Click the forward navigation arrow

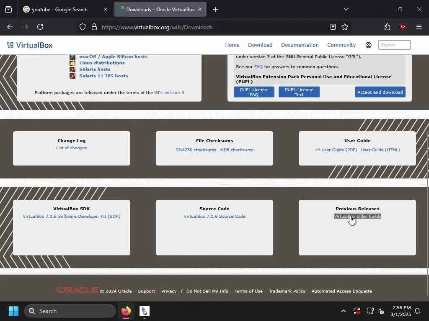coord(25,27)
